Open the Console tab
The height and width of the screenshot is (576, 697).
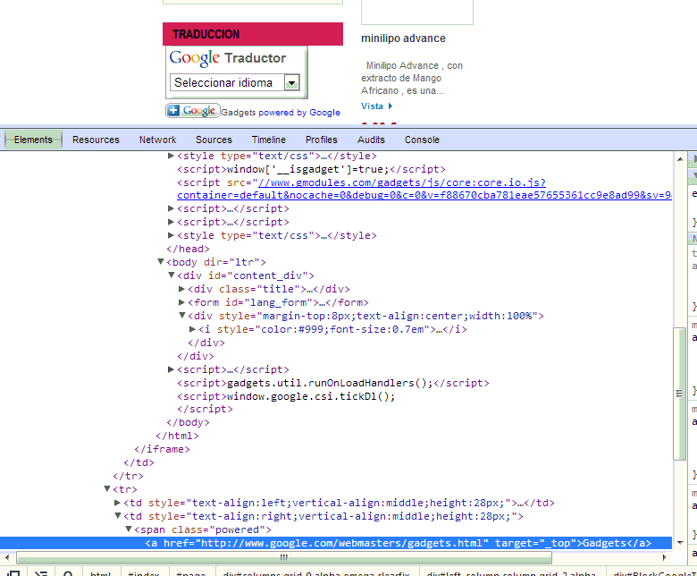click(x=422, y=140)
